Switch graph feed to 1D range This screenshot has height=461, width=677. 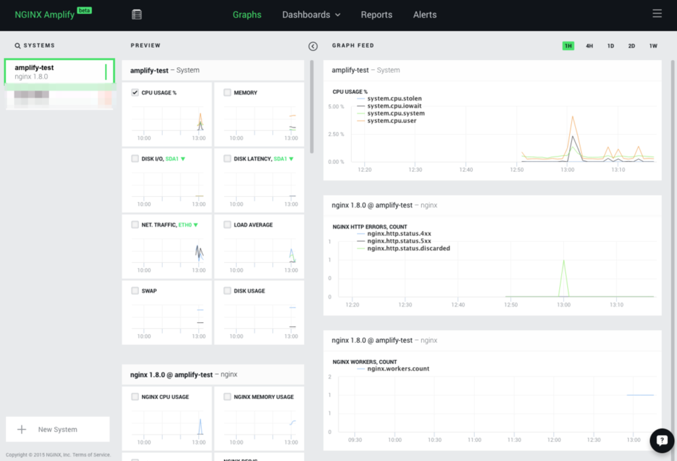pyautogui.click(x=610, y=46)
